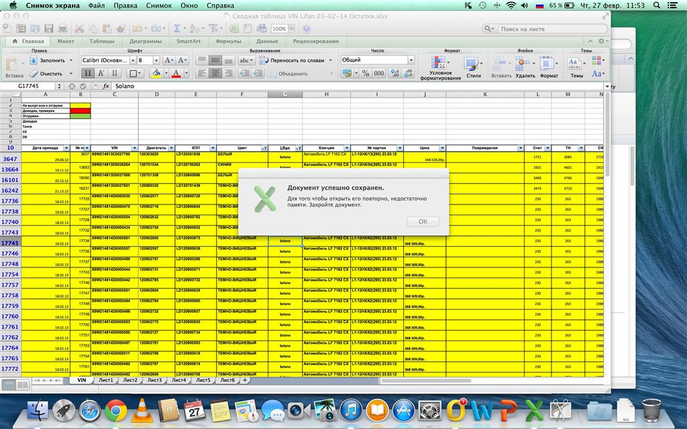Open the VIN column filter dropdown
This screenshot has width=687, height=429.
click(134, 148)
